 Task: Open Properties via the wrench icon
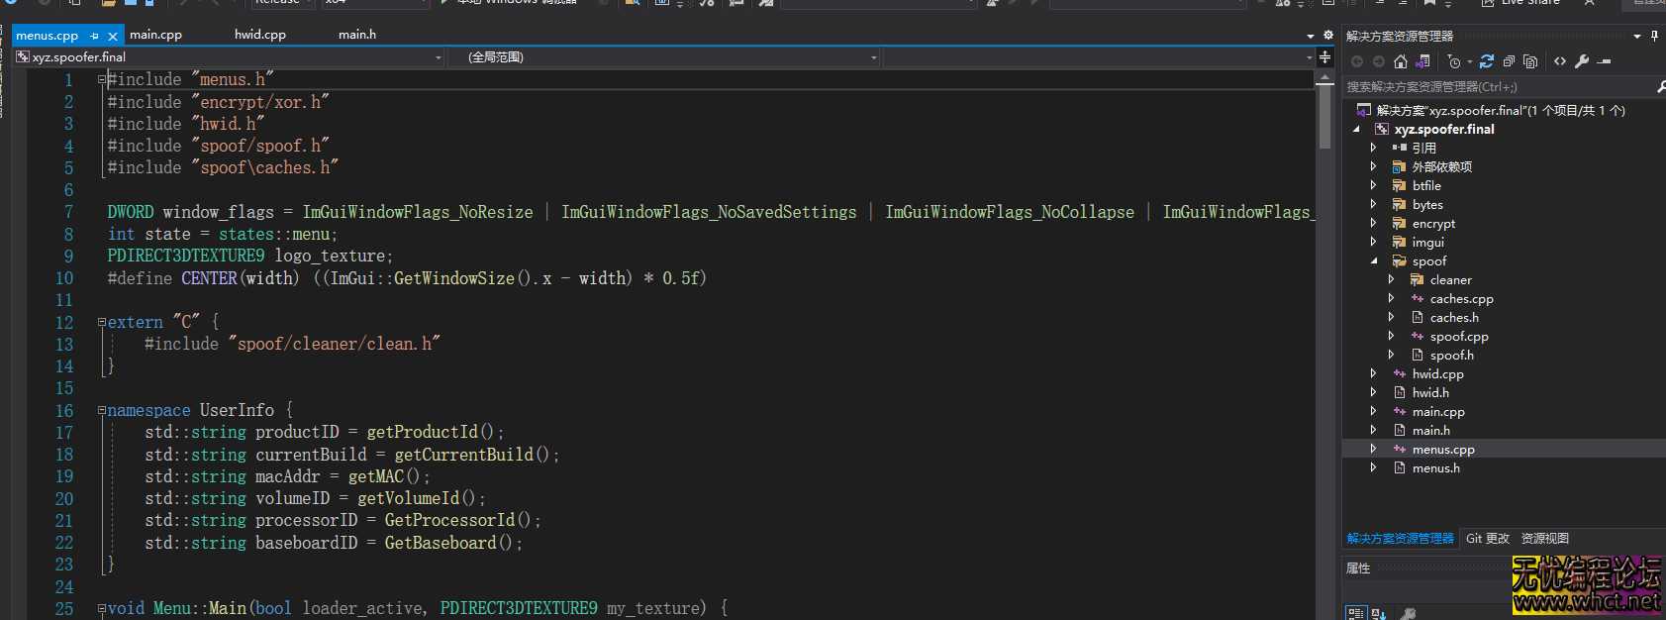tap(1582, 61)
